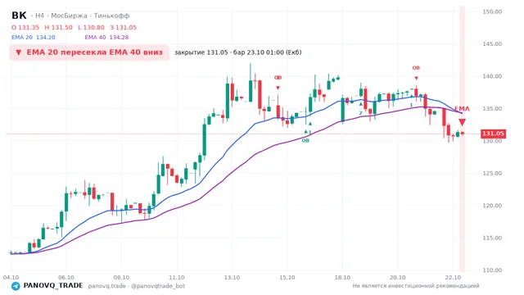Click the green 'OB' marker below the 15.10 candles

coord(305,141)
